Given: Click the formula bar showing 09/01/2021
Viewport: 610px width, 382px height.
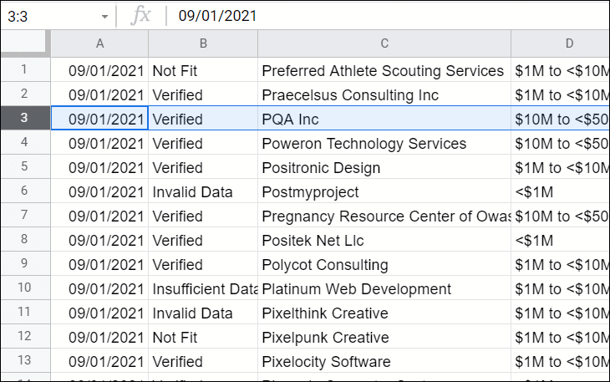Looking at the screenshot, I should pos(389,16).
